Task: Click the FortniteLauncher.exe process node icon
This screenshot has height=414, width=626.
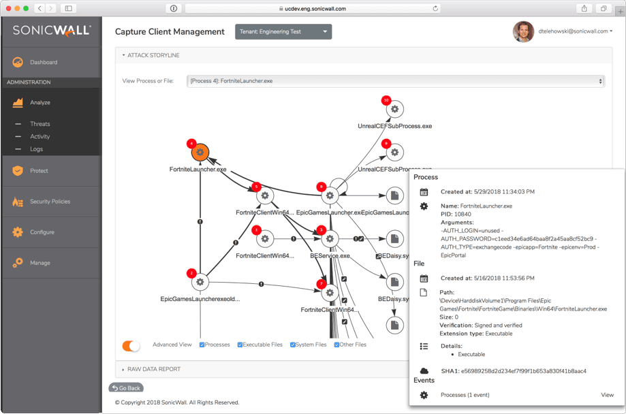Action: click(200, 153)
